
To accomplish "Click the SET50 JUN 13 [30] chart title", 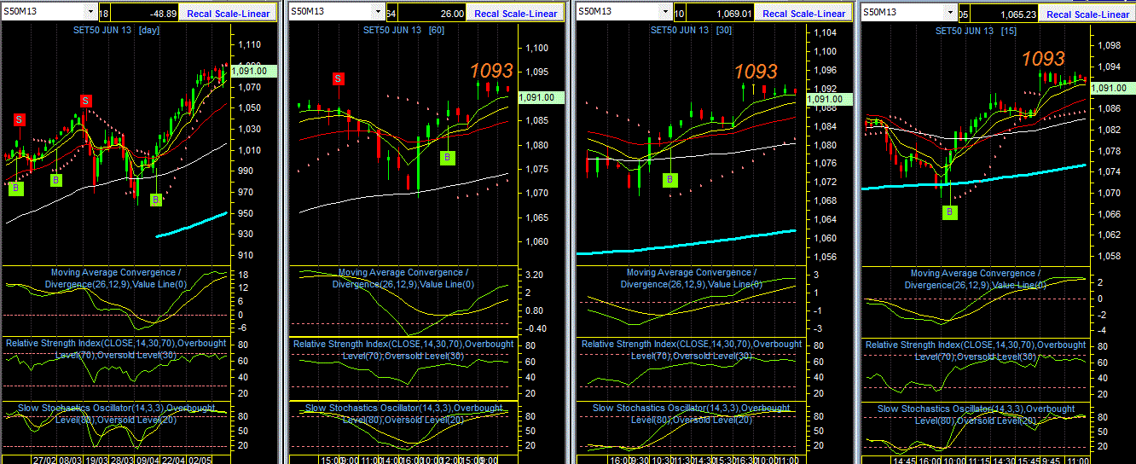I will pos(692,30).
